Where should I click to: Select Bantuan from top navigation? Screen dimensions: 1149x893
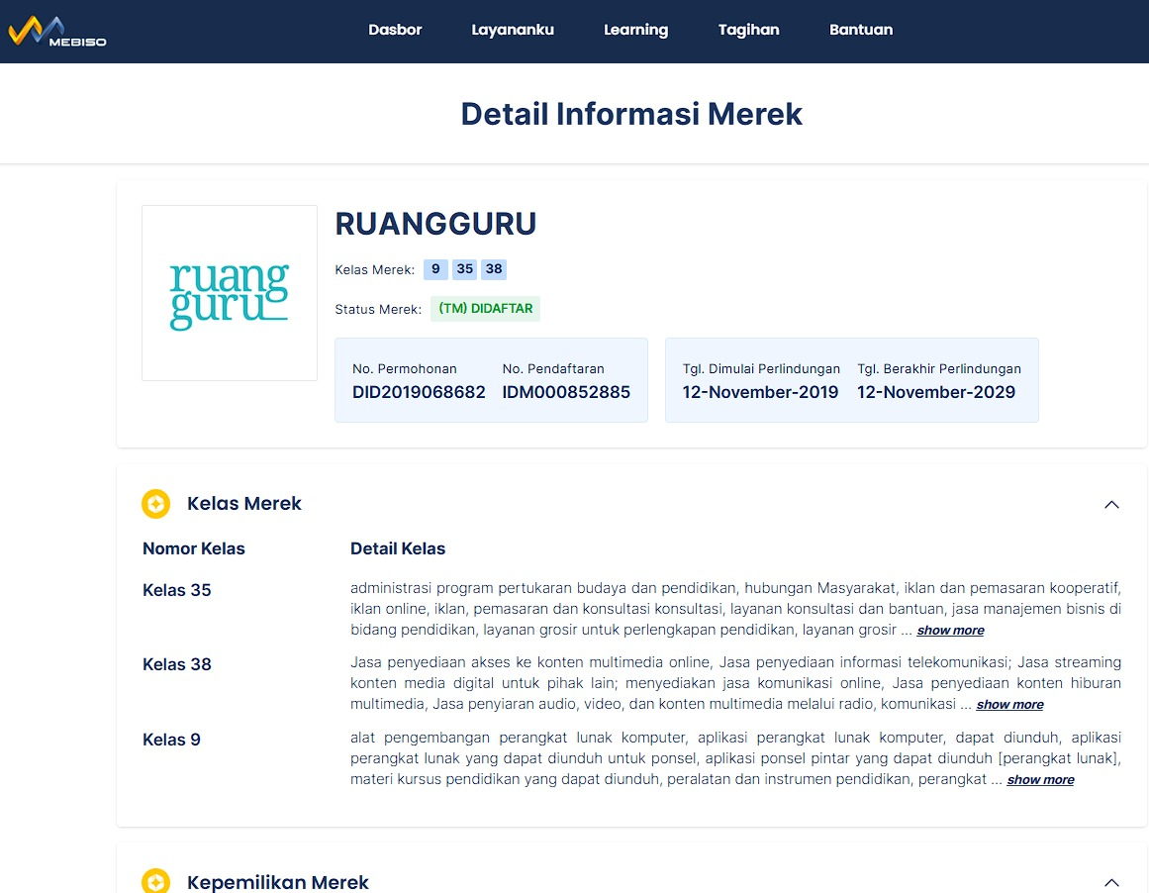861,30
